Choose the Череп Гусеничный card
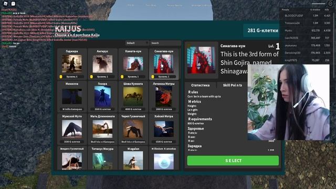This screenshot has height=189, width=336. pos(133,129)
